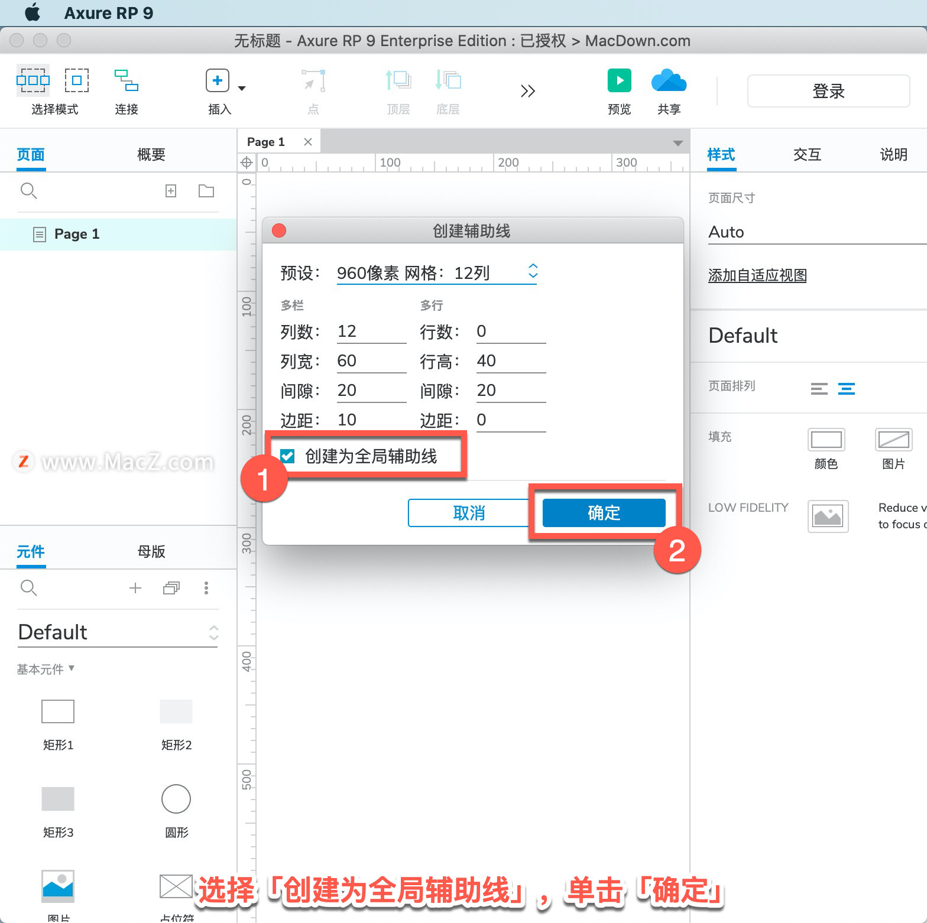Click the 确定 confirm button
Viewport: 927px width, 923px height.
604,513
